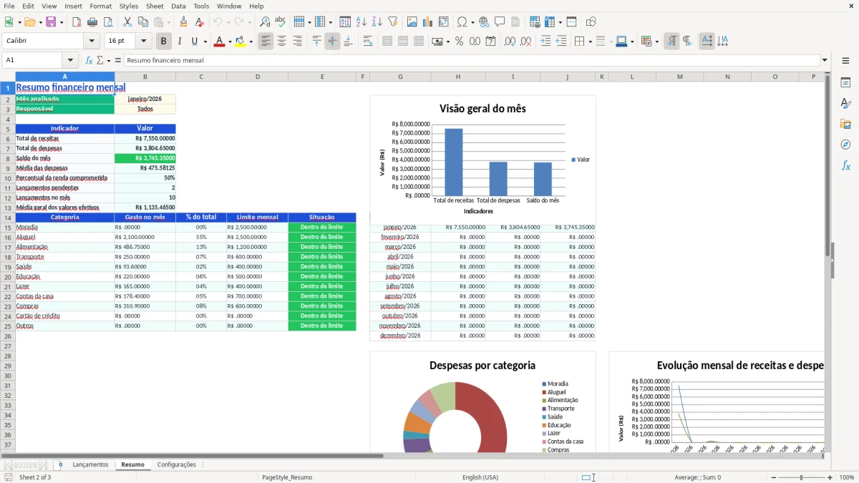Open the Underline style dropdown arrow
Viewport: 859px width, 483px height.
point(204,42)
